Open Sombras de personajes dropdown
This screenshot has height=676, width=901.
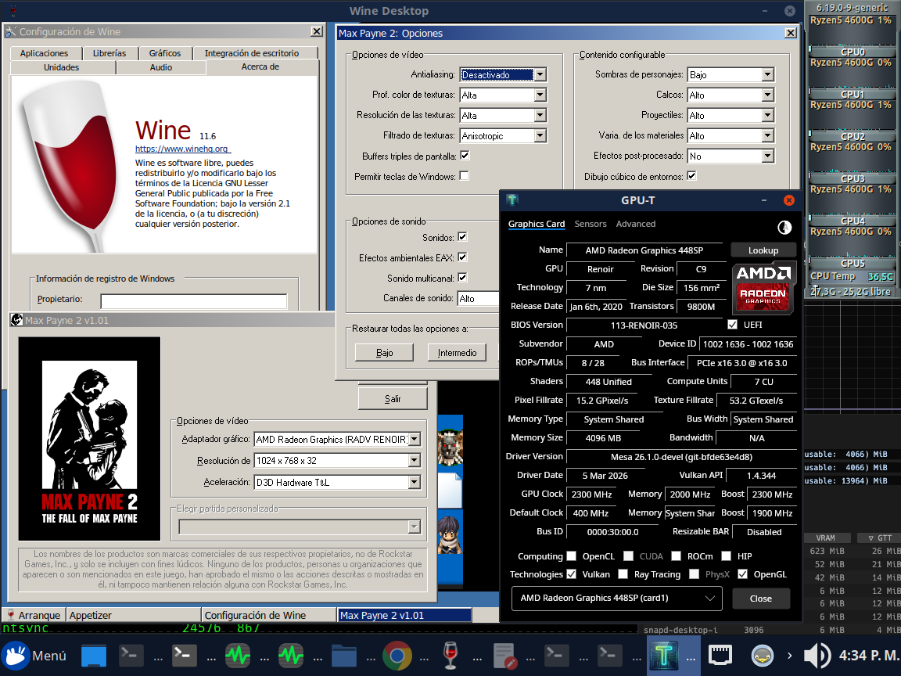point(768,75)
